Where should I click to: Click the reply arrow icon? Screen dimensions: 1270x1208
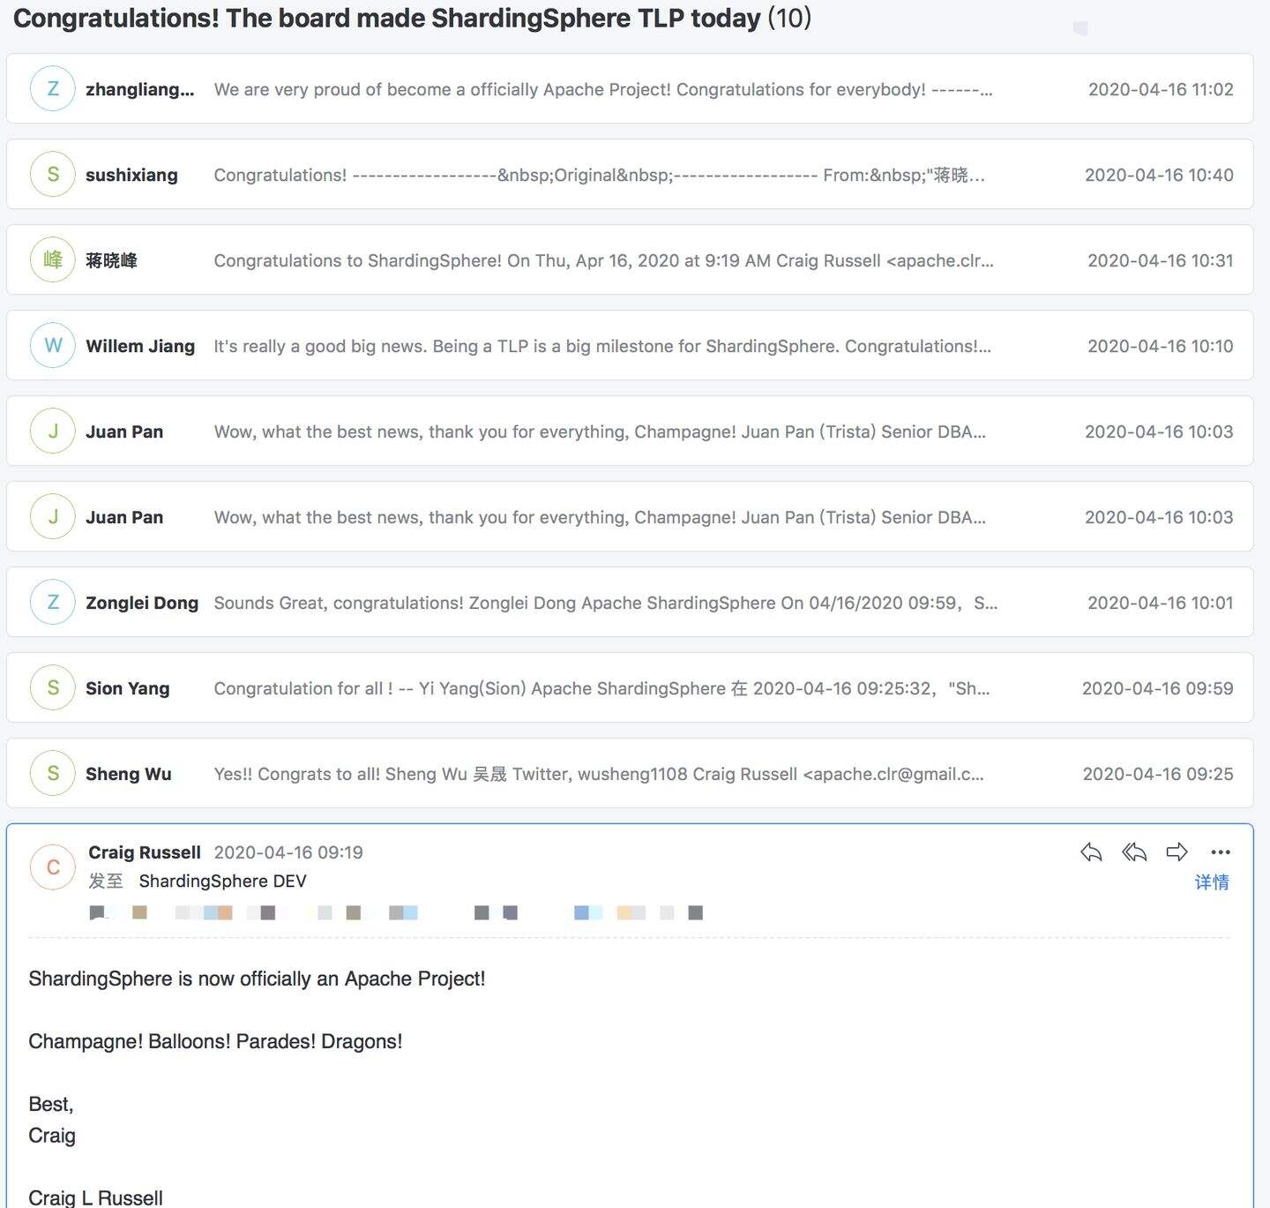point(1091,852)
